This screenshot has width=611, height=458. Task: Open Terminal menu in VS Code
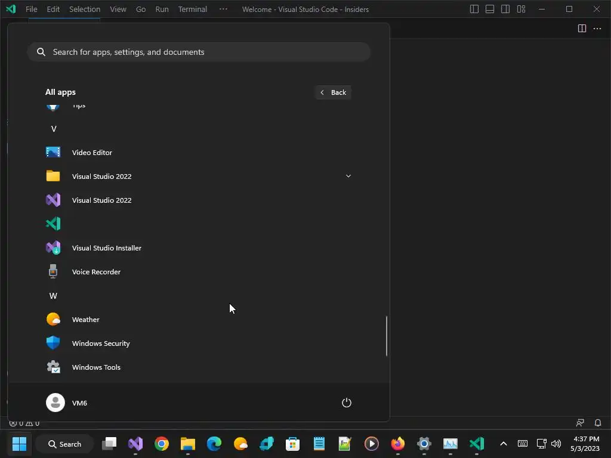point(193,9)
